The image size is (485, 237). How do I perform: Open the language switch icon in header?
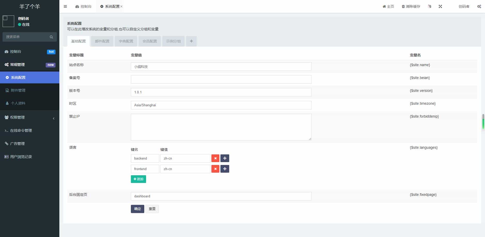pos(430,6)
